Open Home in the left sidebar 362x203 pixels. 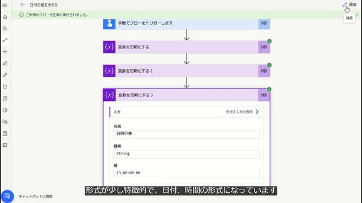coord(5,17)
